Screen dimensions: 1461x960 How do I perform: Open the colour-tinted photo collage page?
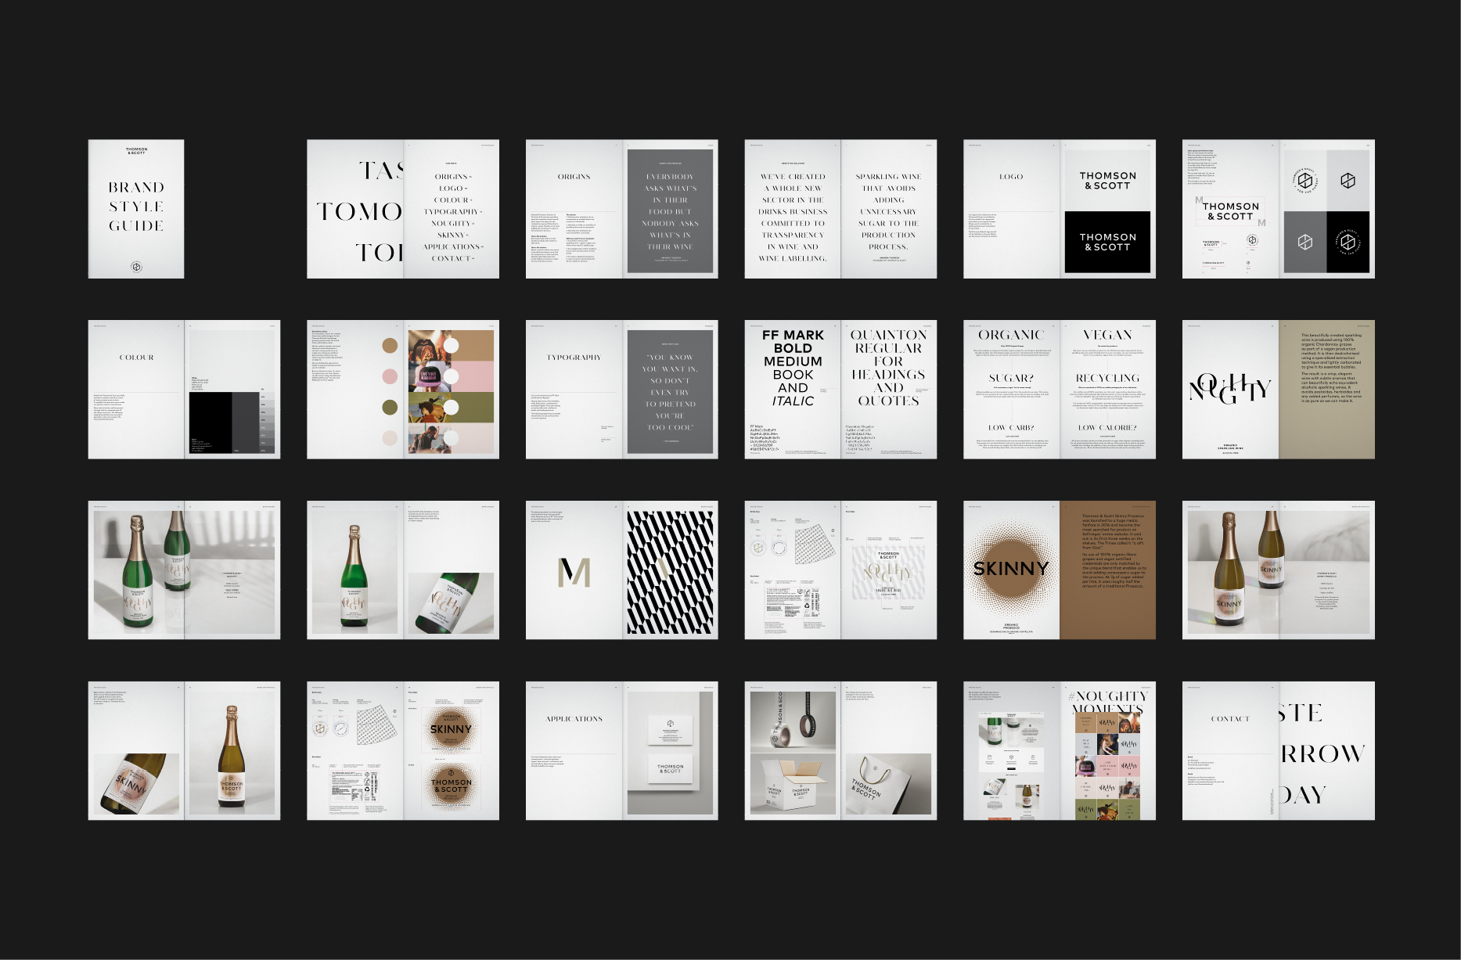tap(451, 391)
